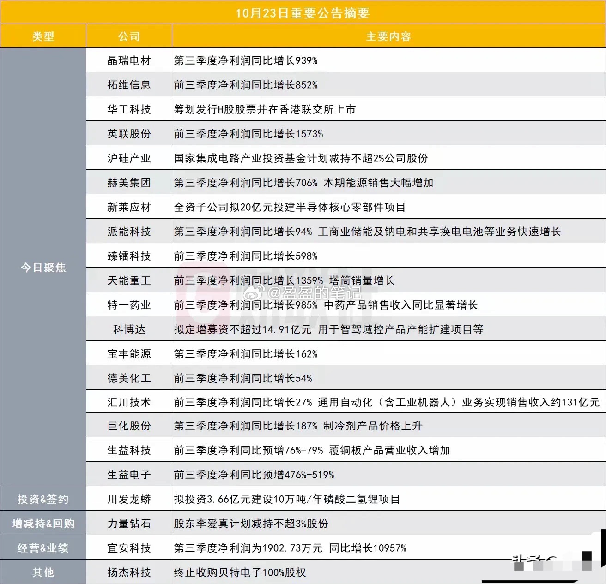Click the title '10月23日重要公告摘要'
Screen dimensions: 606x584
(x=303, y=13)
